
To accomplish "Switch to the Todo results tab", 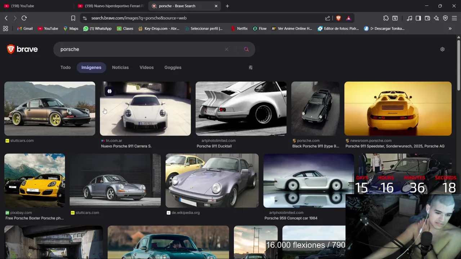I will [66, 67].
